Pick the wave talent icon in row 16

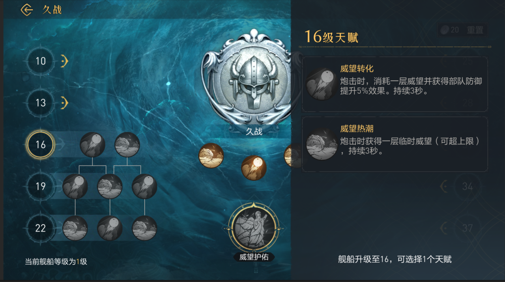point(127,145)
